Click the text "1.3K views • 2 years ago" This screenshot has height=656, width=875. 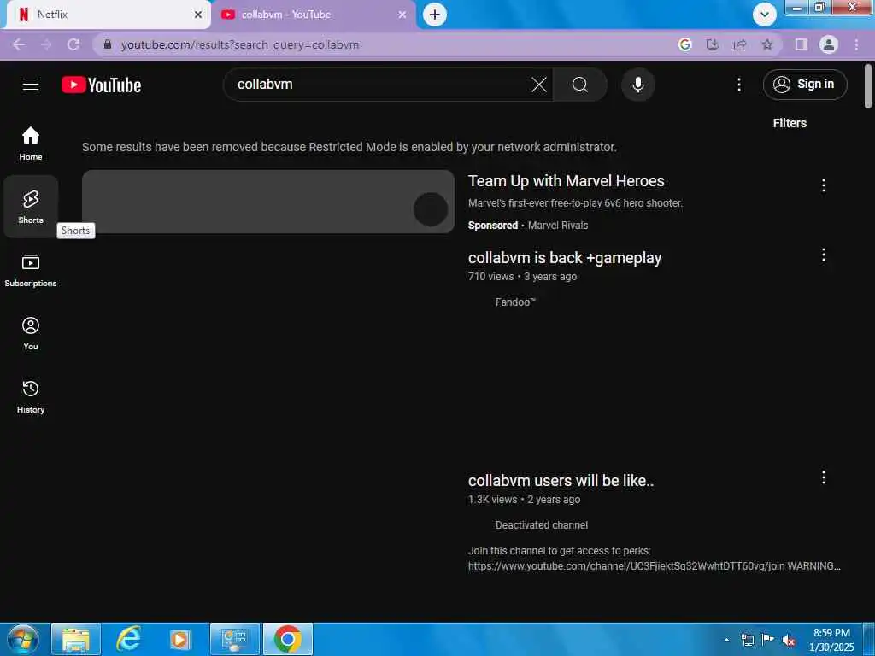pyautogui.click(x=524, y=499)
